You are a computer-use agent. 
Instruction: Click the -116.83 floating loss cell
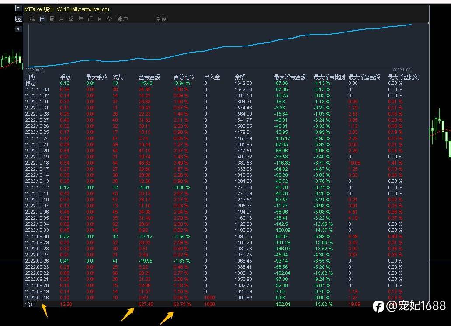282,163
